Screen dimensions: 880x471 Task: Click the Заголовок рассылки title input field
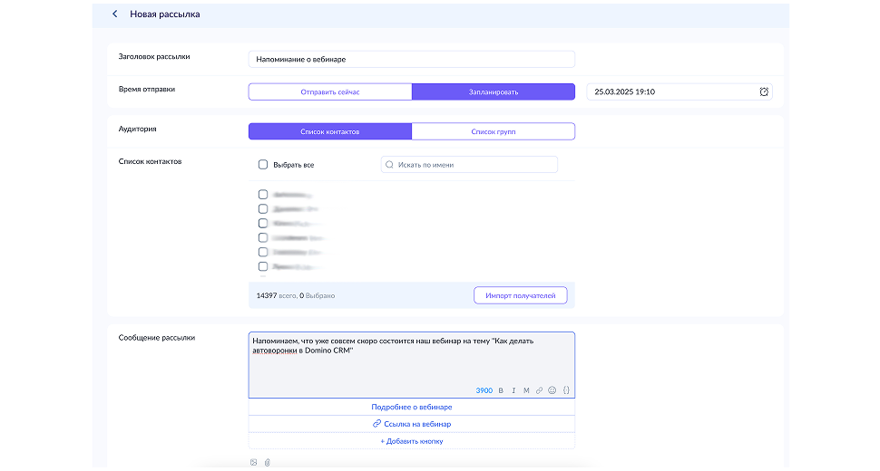point(411,59)
